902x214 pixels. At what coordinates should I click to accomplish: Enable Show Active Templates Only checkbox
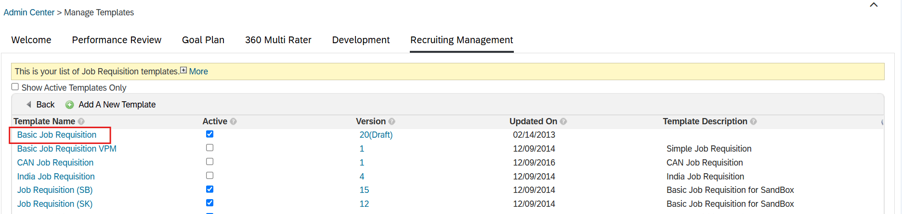15,87
